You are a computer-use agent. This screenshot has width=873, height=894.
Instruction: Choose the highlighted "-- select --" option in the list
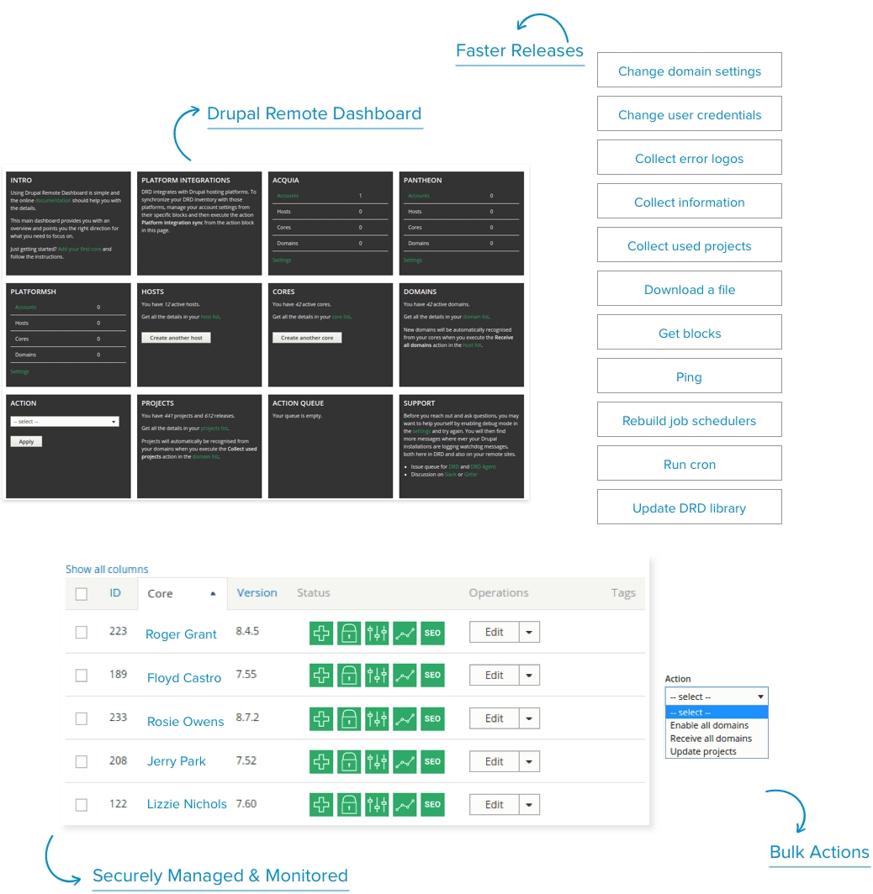click(x=717, y=713)
